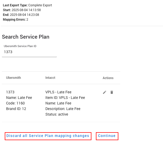Select the Intacct column header
Image resolution: width=163 pixels, height=151 pixels.
[x=50, y=78]
